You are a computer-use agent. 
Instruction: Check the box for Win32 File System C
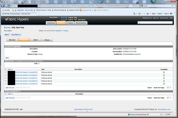tap(6, 84)
